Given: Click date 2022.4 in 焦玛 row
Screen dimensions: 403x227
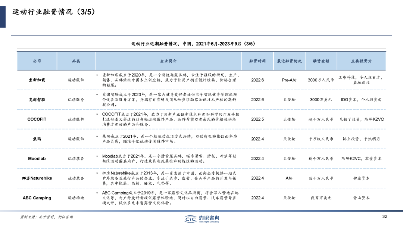Looking at the screenshot, I should 257,139.
